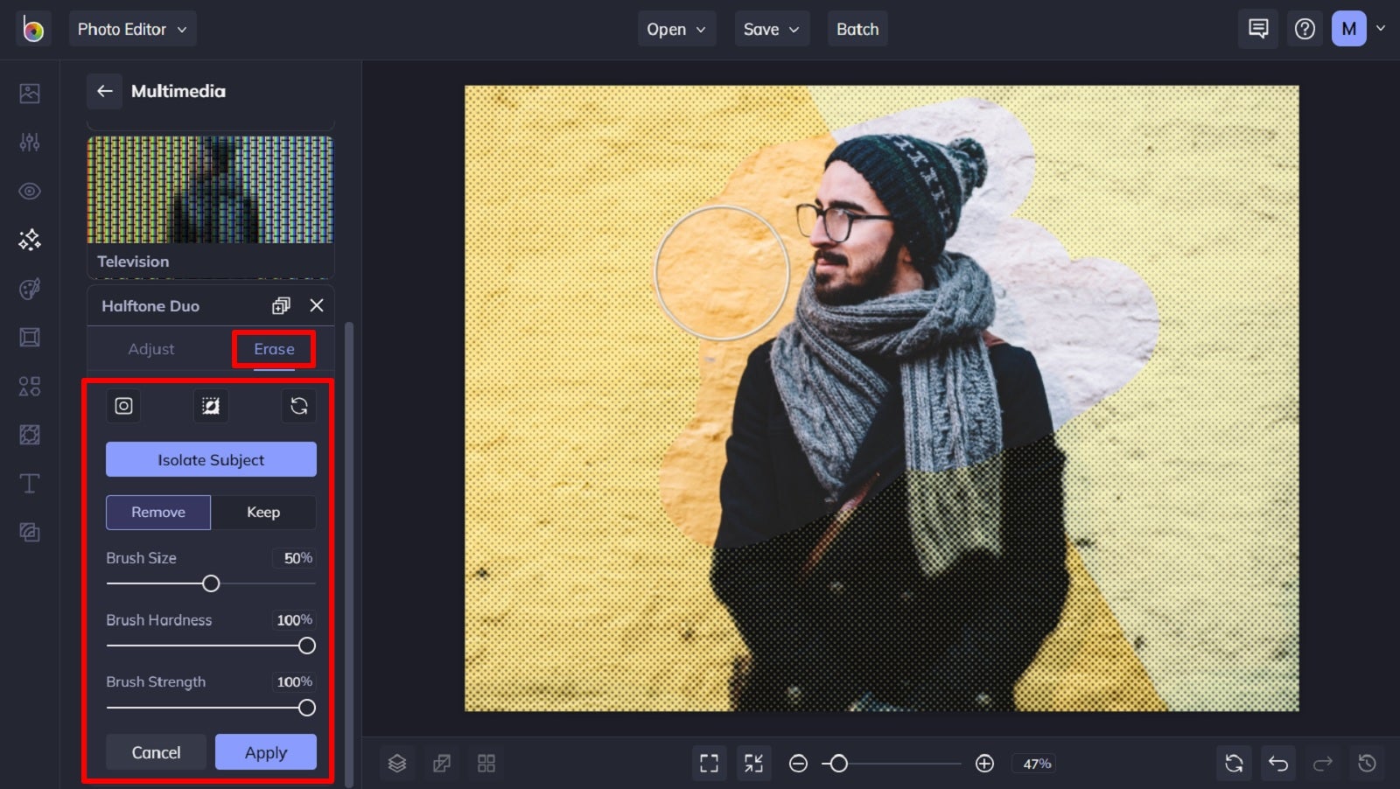
Task: Toggle the invert mask icon in Erase panel
Action: click(211, 406)
